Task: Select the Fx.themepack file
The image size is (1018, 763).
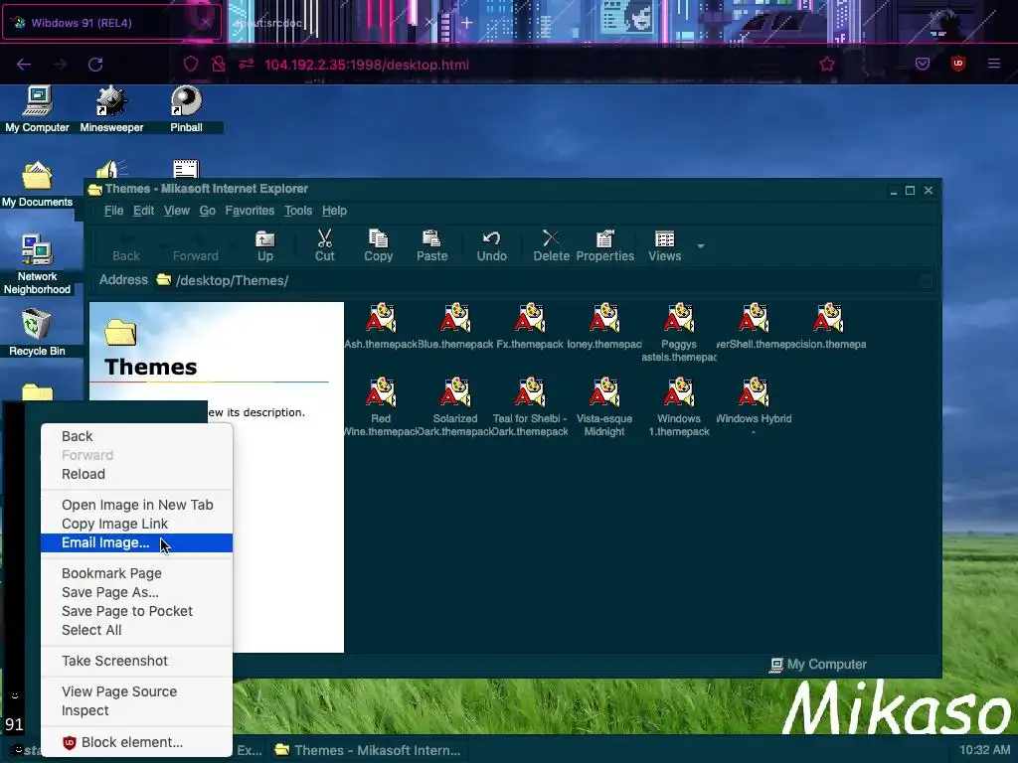Action: (530, 326)
